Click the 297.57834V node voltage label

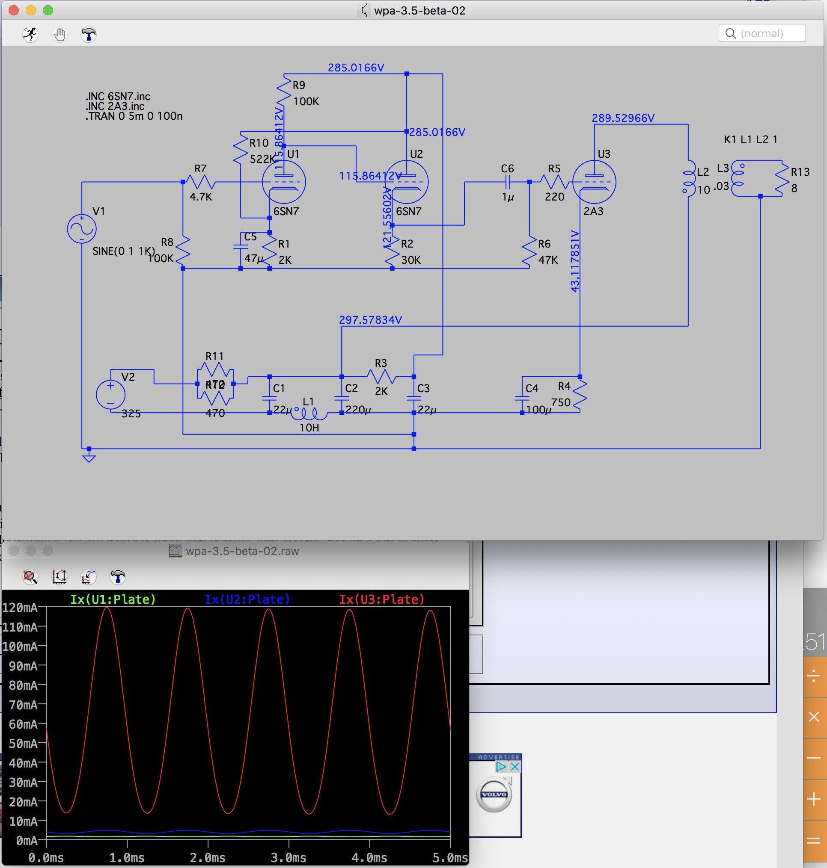click(370, 320)
